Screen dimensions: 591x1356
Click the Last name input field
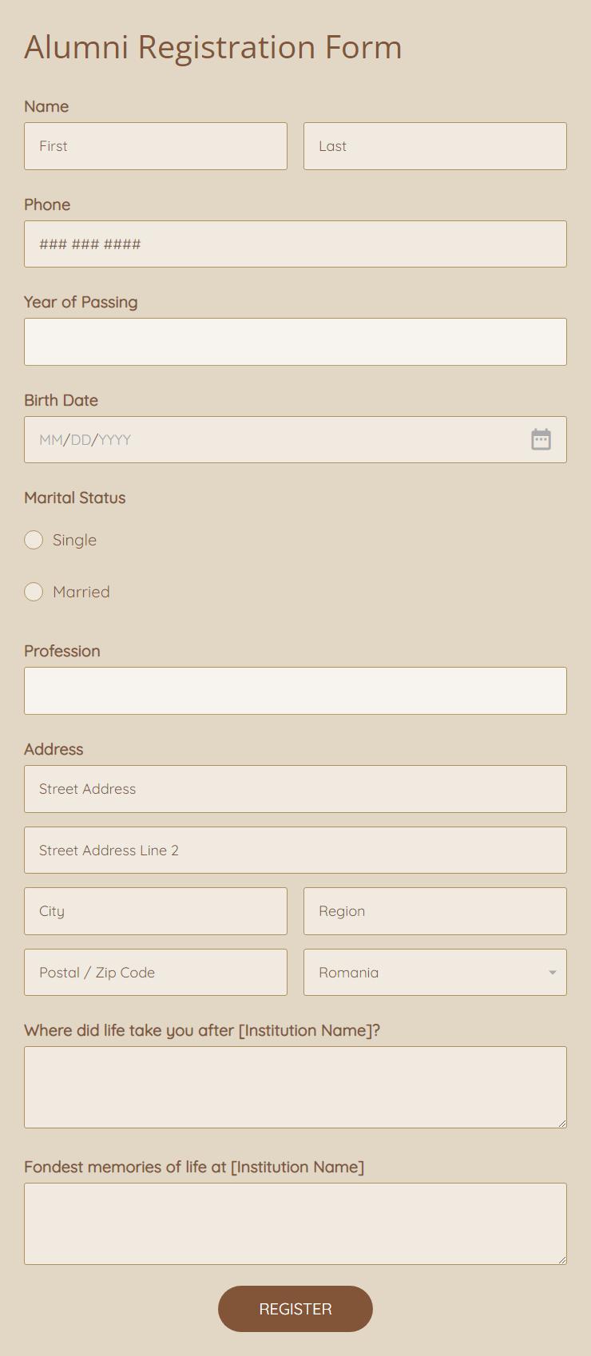click(434, 146)
